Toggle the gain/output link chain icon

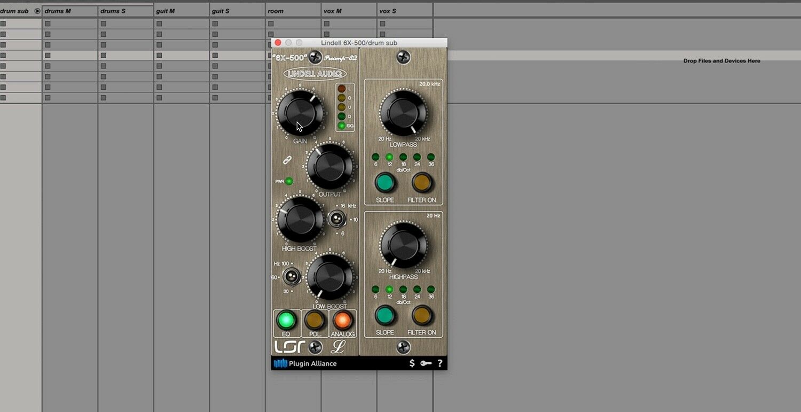tap(287, 159)
